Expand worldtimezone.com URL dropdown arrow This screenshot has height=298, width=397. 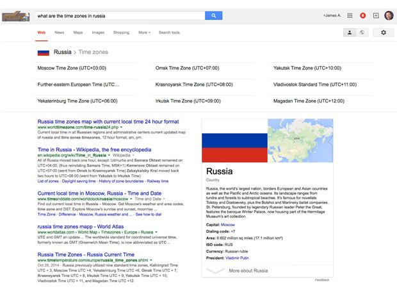click(121, 127)
